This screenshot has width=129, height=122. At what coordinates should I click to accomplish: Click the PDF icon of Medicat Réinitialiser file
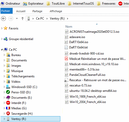pos(66,59)
